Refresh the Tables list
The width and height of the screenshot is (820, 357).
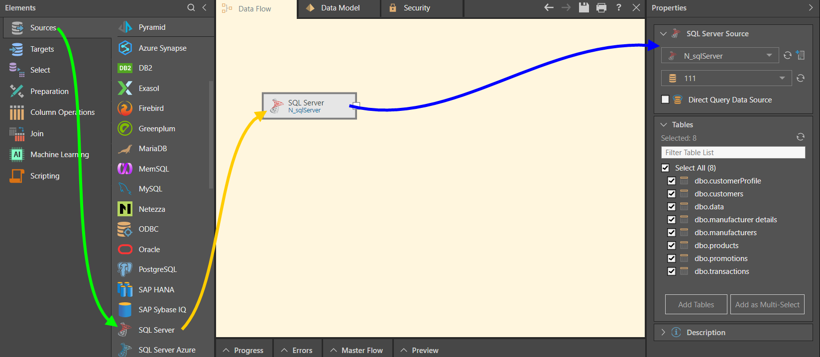click(801, 137)
